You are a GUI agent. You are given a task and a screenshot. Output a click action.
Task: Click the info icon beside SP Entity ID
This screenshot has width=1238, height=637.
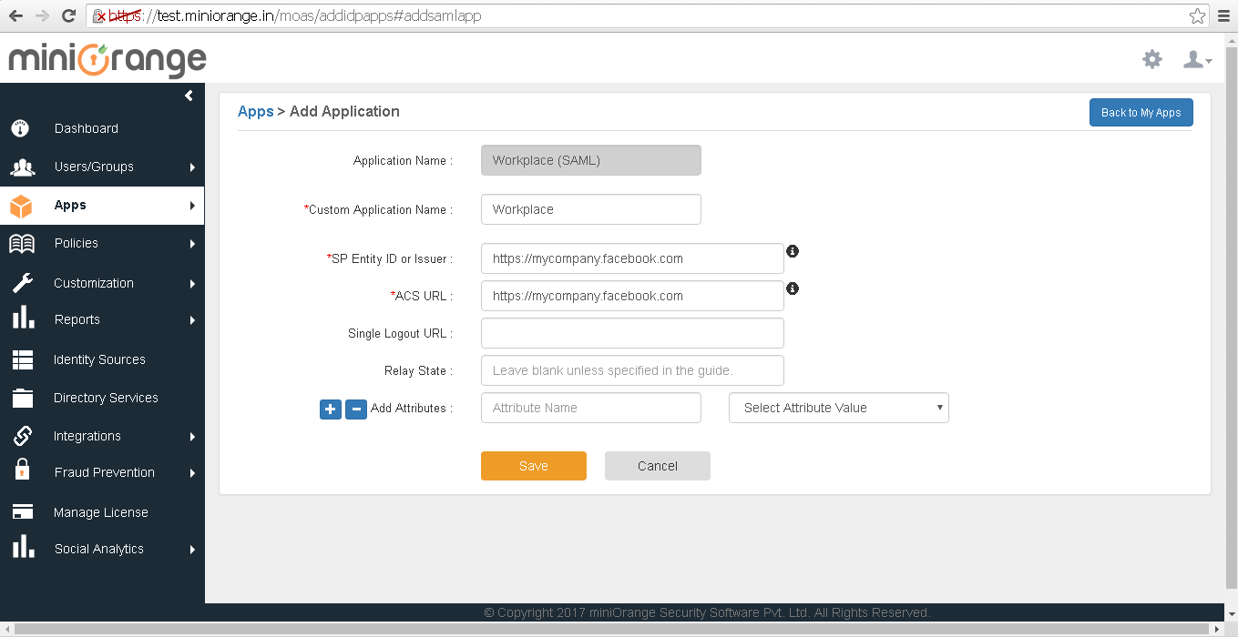click(793, 251)
